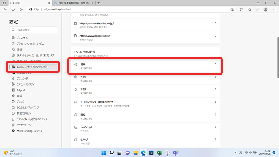
Task: Select 言語 in settings sidebar
Action: [19, 96]
